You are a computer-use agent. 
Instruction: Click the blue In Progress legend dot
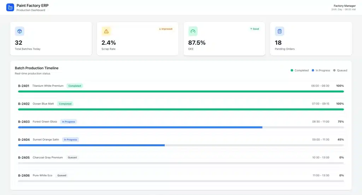[313, 71]
